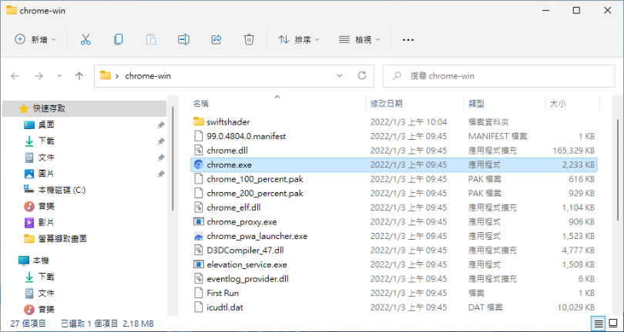Click size 165,329 KB of chrome.dll

(x=573, y=151)
